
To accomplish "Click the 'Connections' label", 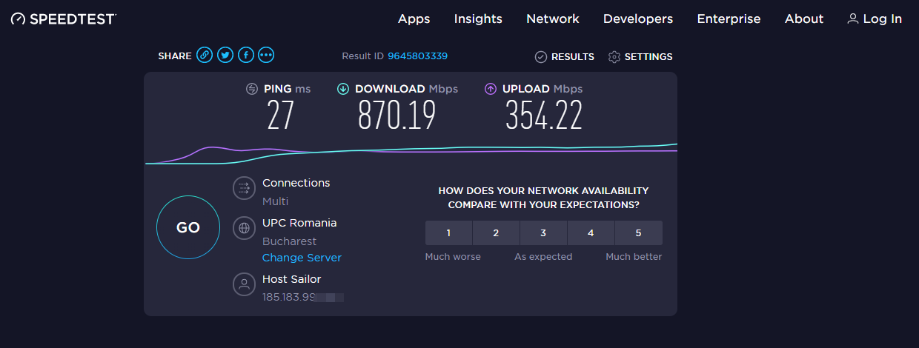I will pyautogui.click(x=296, y=183).
